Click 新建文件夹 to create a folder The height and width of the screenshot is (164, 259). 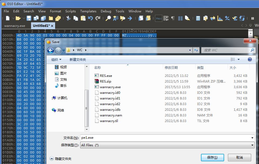[x=78, y=59]
